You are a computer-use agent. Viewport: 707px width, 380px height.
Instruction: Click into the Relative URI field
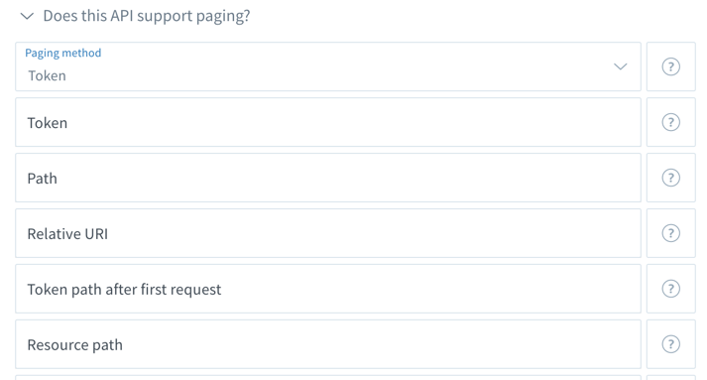tap(328, 233)
